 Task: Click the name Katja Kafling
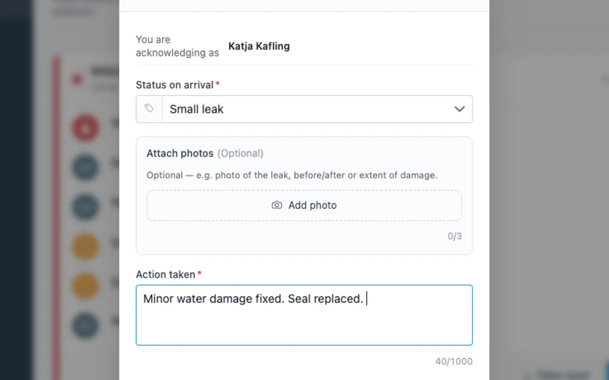click(x=259, y=46)
